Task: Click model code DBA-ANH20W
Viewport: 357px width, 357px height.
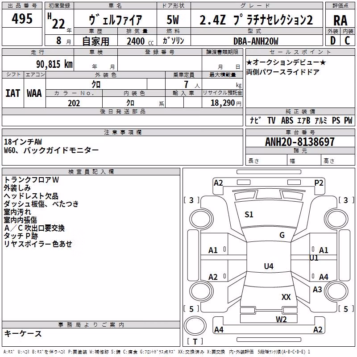Action: coord(256,41)
